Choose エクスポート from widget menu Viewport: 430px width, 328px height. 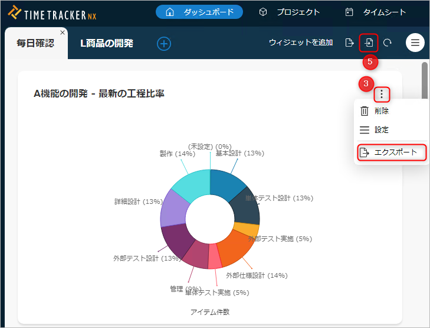pyautogui.click(x=392, y=152)
